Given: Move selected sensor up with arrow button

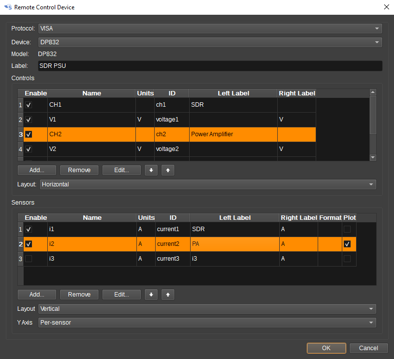Looking at the screenshot, I should [x=168, y=295].
